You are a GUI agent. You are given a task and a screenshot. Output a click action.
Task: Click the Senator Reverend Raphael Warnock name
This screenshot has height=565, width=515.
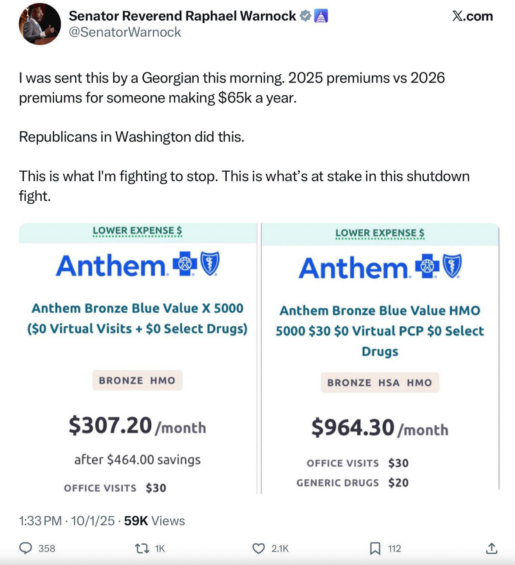coord(182,16)
